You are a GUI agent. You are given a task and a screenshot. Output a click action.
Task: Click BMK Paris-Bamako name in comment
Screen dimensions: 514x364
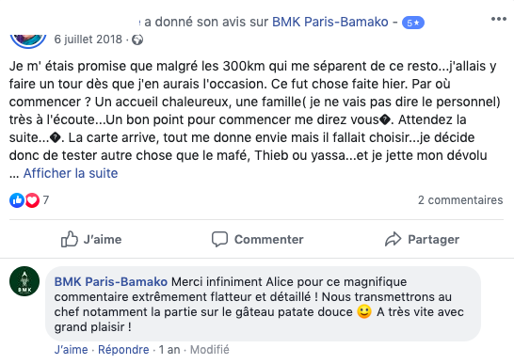coord(111,281)
